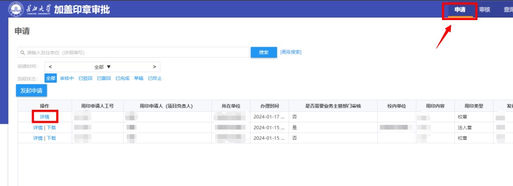Screen dimensions: 513x186
Task: Click the 用印内容 column header
Action: click(435, 106)
